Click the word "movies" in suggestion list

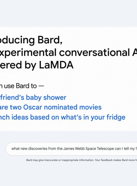pyautogui.click(x=90, y=107)
